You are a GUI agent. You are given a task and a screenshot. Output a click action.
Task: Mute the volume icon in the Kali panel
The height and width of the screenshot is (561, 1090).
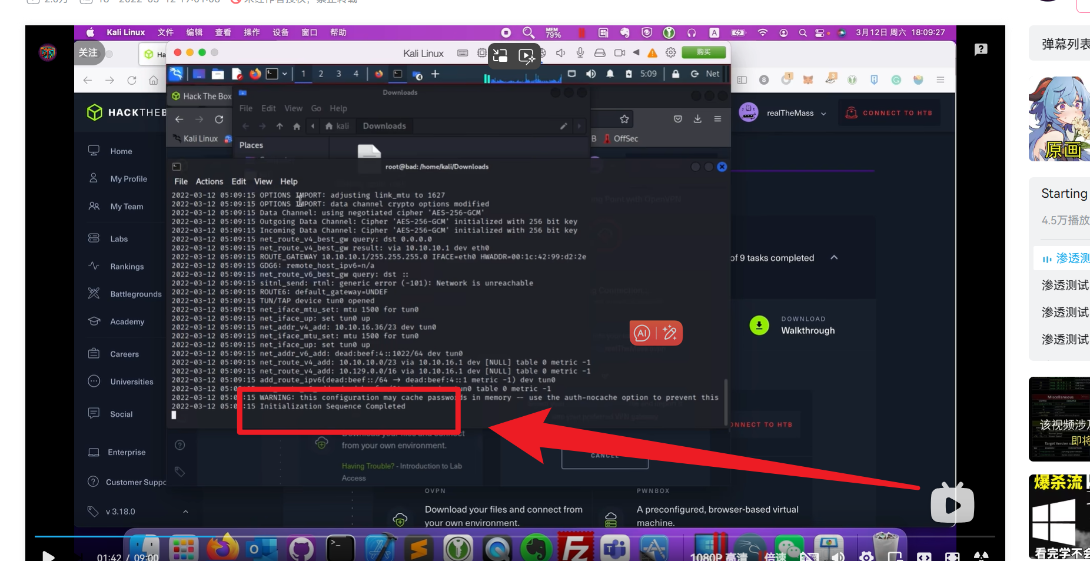click(x=591, y=74)
